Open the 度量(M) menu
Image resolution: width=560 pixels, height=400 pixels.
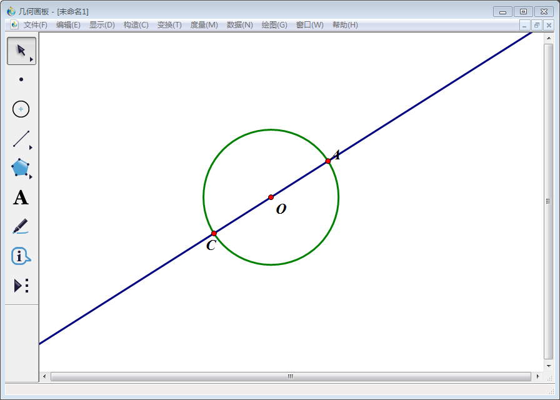pos(204,25)
